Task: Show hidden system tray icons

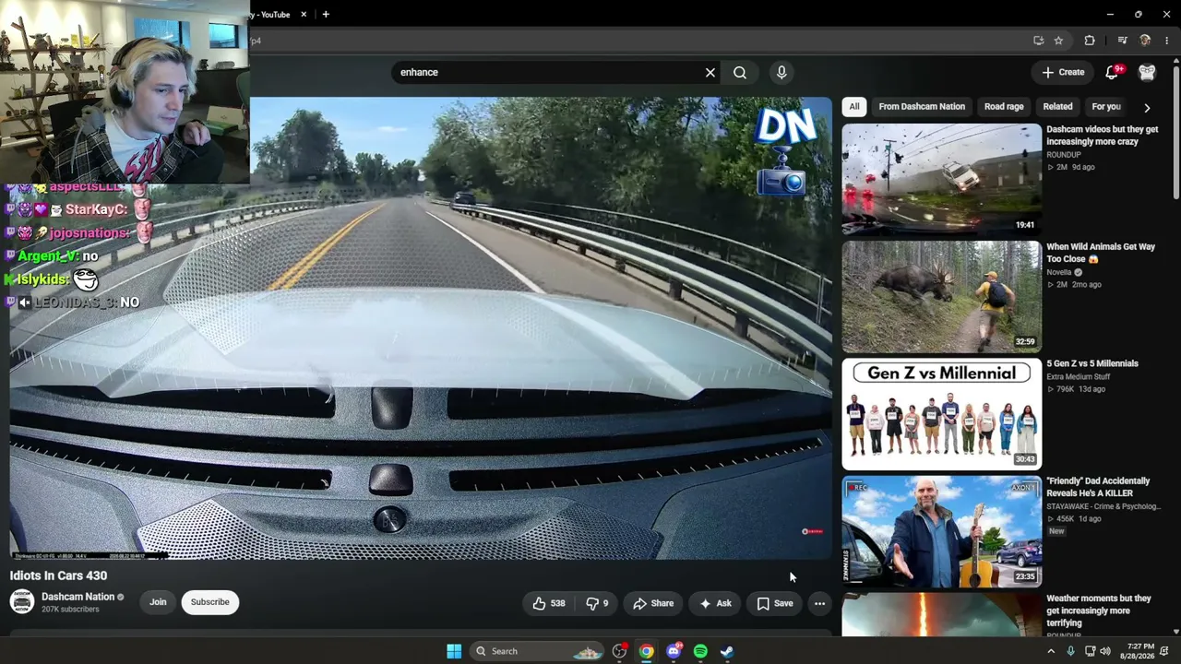Action: pos(1051,651)
